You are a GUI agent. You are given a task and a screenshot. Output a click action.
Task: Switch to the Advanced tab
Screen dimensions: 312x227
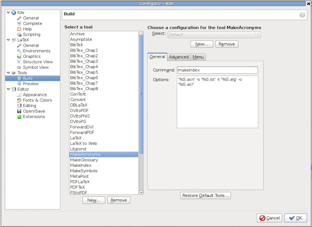click(x=179, y=57)
